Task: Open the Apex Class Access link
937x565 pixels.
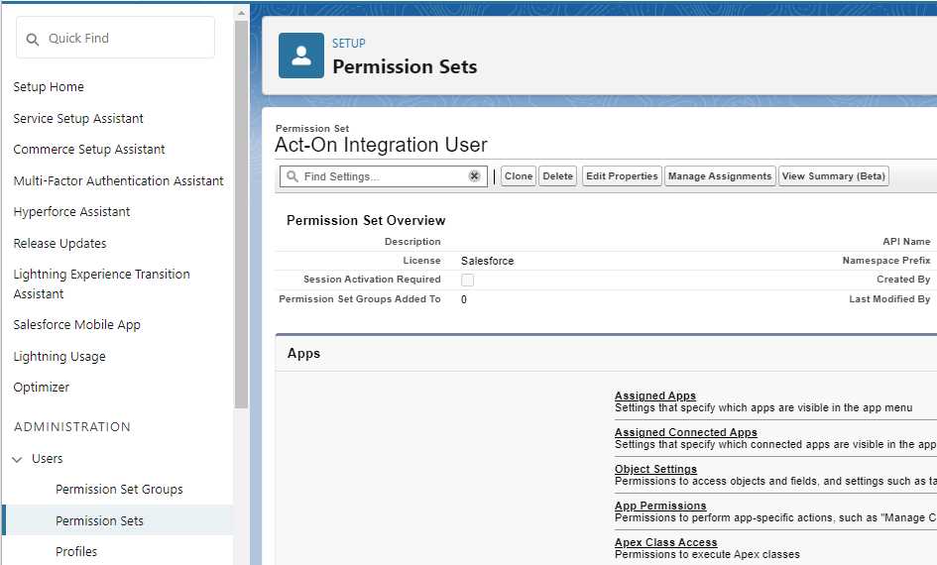Action: (x=665, y=542)
